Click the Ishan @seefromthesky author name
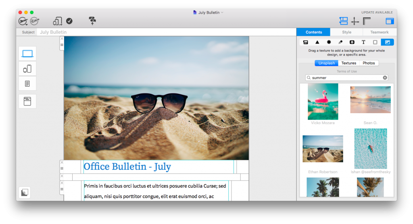 (371, 172)
